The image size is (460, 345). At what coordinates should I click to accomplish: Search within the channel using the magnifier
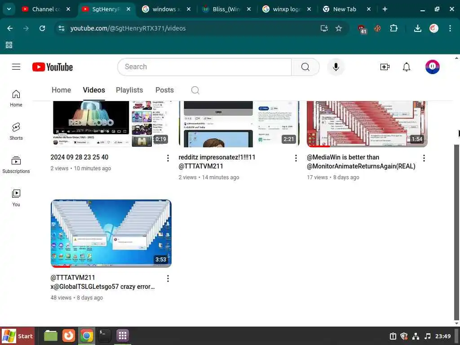click(x=195, y=90)
